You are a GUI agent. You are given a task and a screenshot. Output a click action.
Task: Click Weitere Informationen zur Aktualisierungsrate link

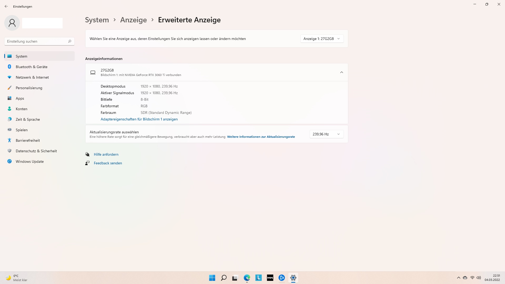[x=261, y=137]
